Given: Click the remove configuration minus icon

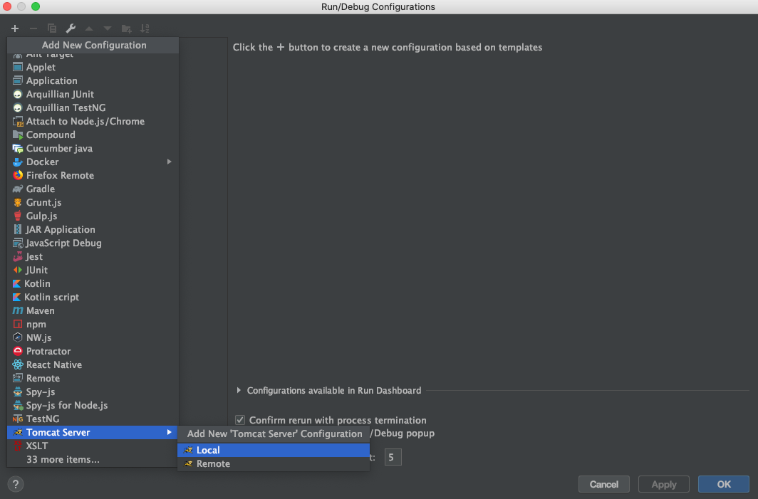Looking at the screenshot, I should click(x=33, y=28).
